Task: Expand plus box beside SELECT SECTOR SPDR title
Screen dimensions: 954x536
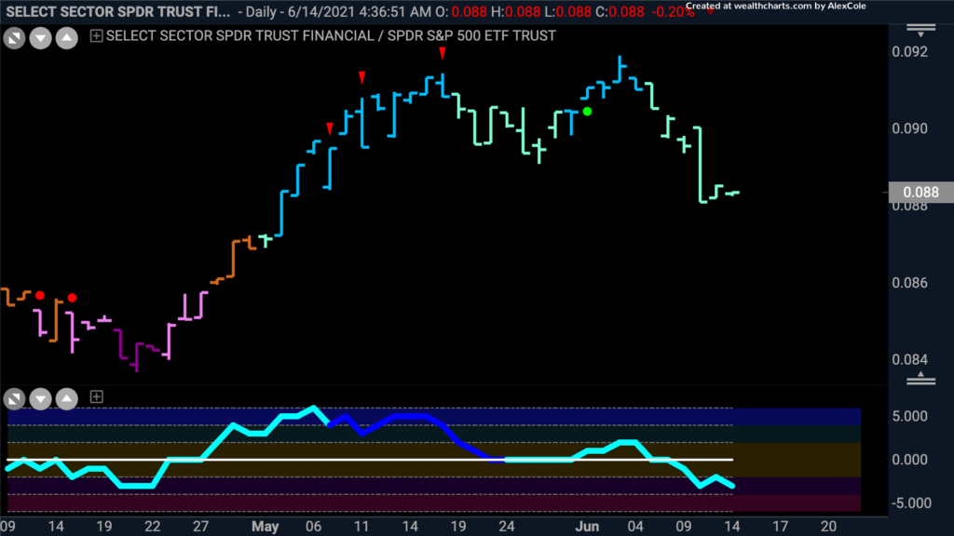Action: (96, 36)
